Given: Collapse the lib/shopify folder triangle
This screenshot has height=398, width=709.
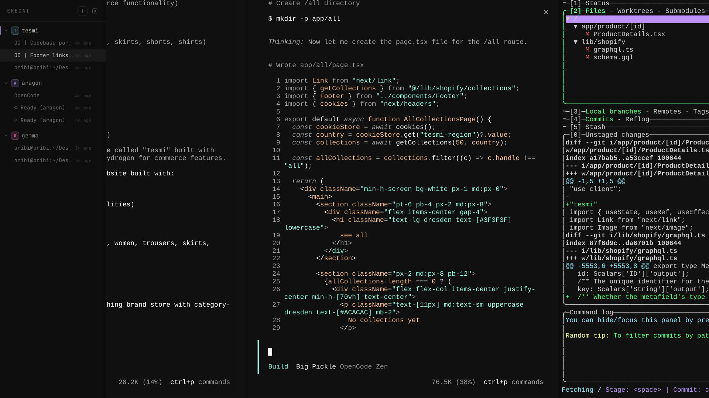Looking at the screenshot, I should point(575,42).
